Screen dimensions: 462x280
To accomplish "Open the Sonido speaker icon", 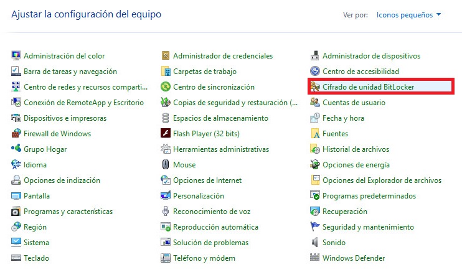I will point(315,242).
